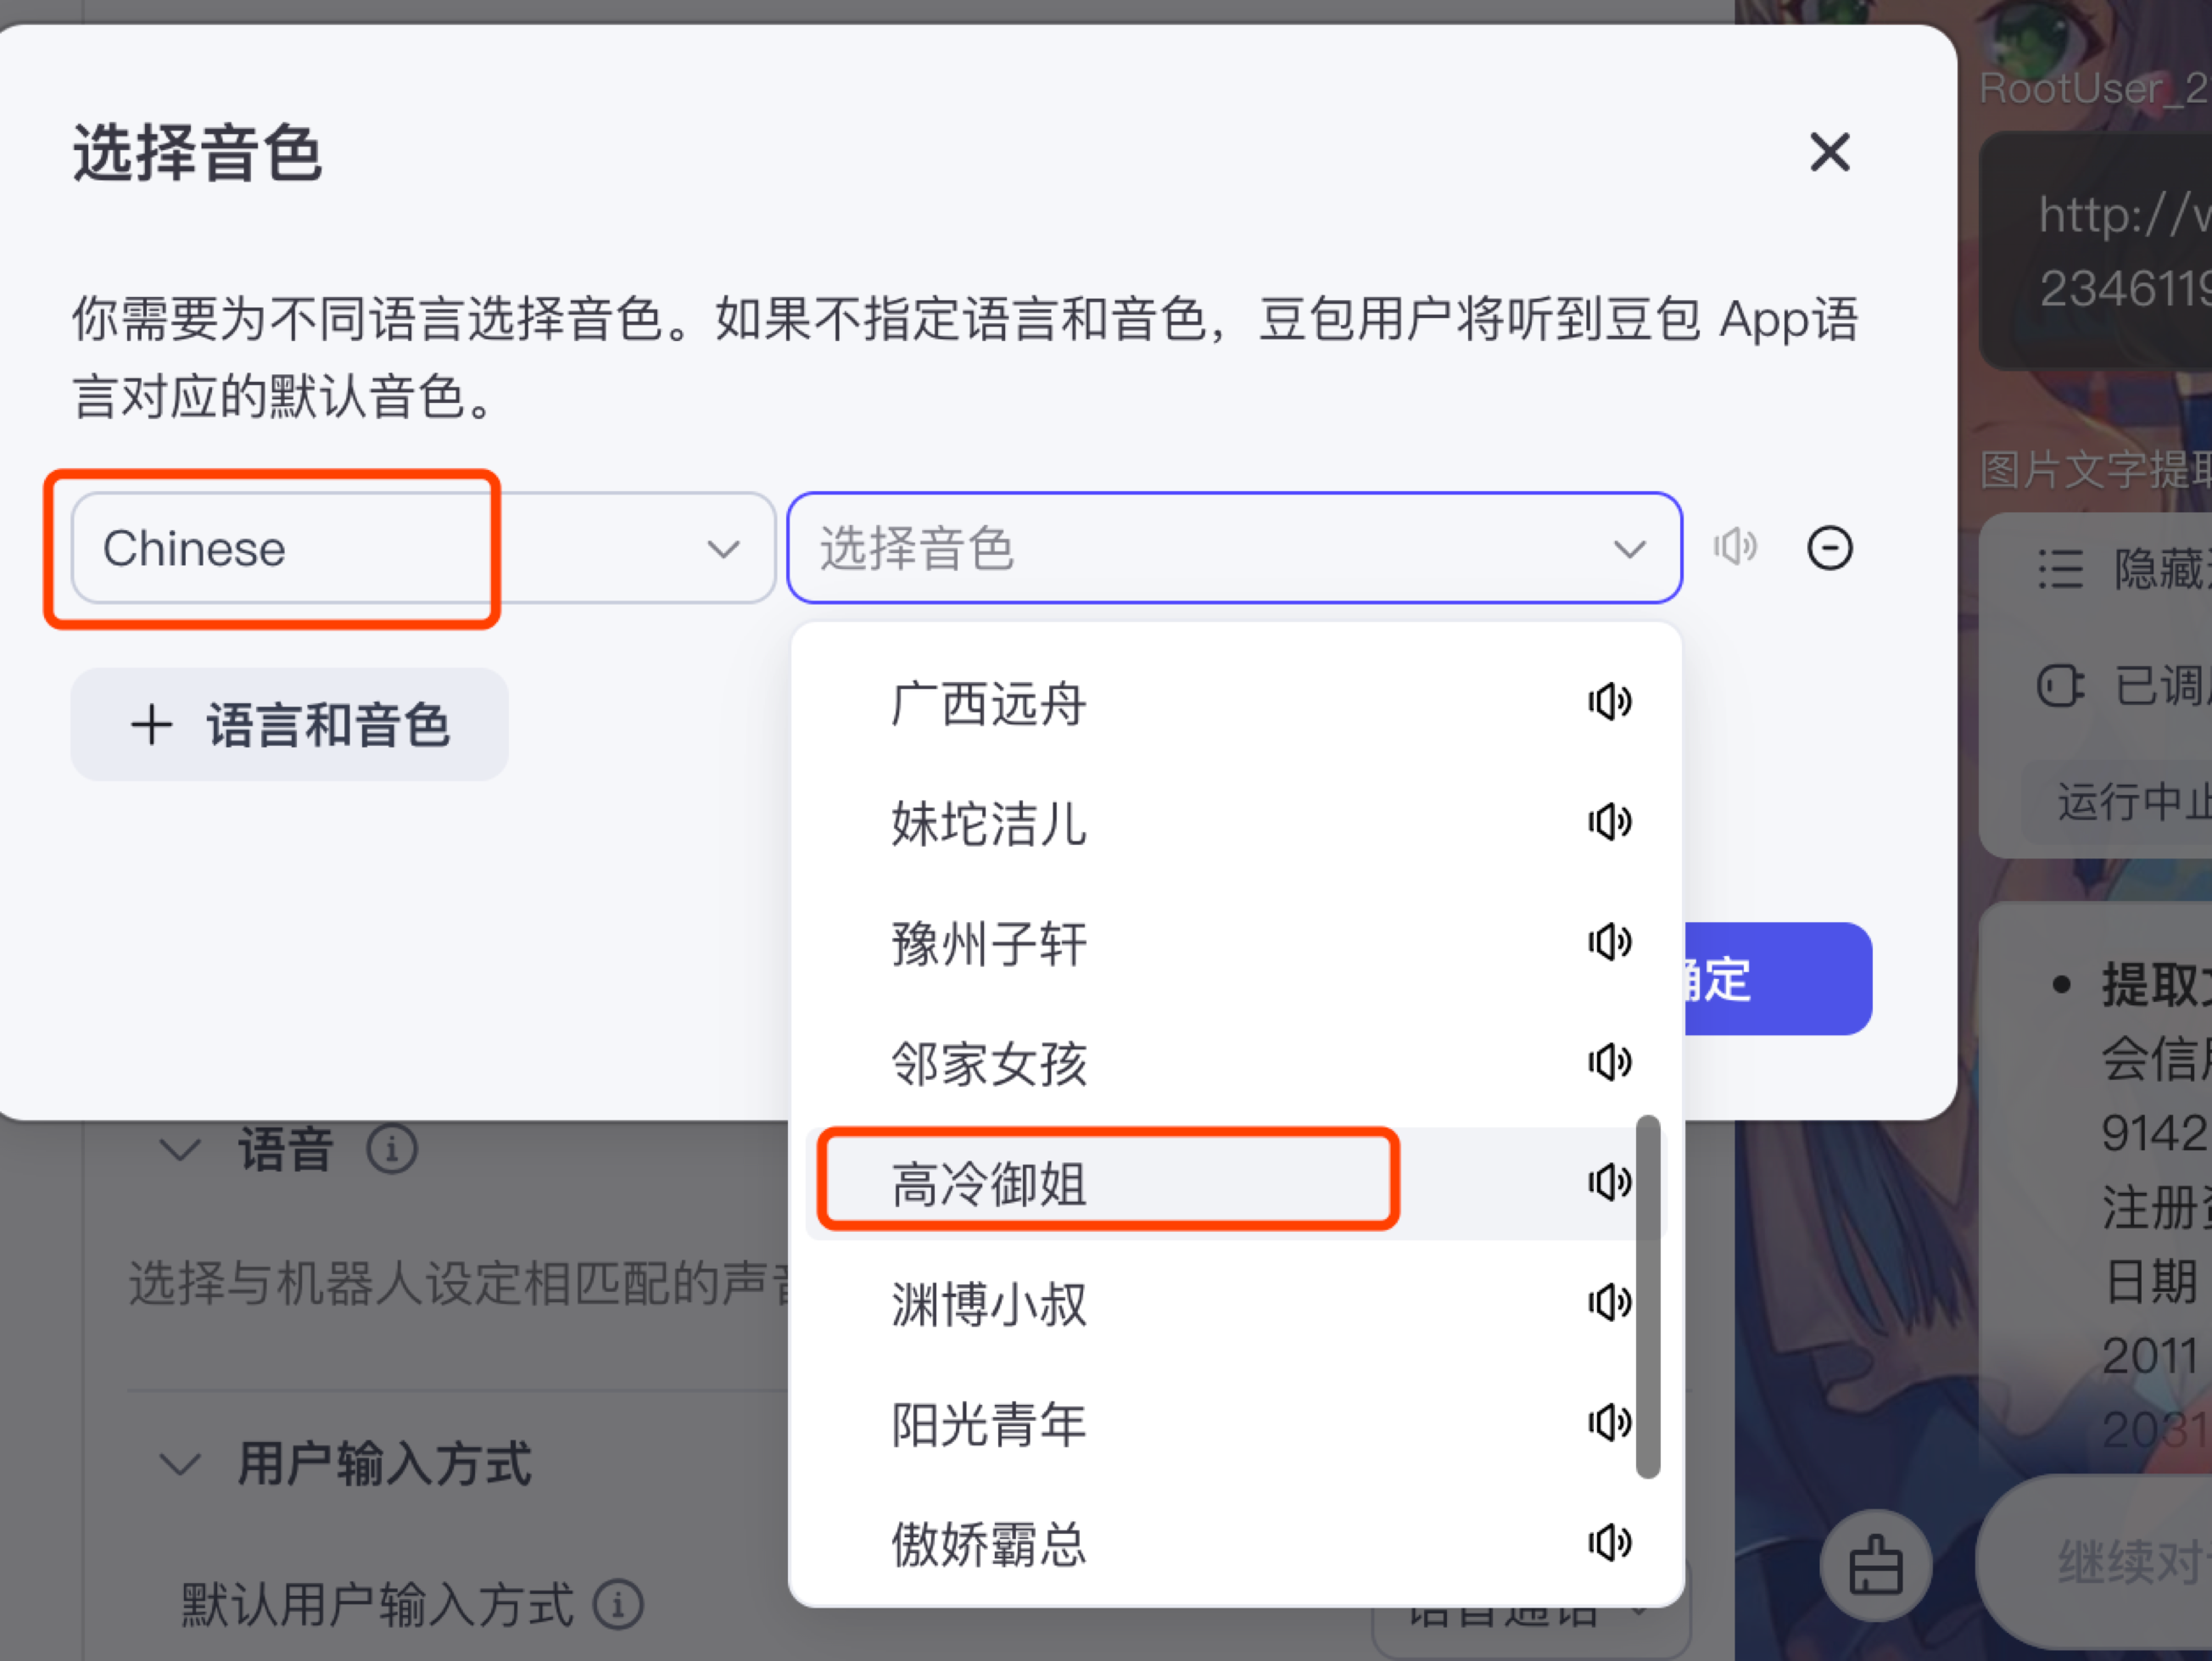Play speaker icon next to 傲娇霸总
This screenshot has width=2212, height=1661.
point(1609,1543)
